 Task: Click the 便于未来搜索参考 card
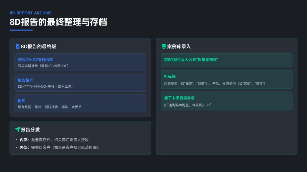coord(226,101)
